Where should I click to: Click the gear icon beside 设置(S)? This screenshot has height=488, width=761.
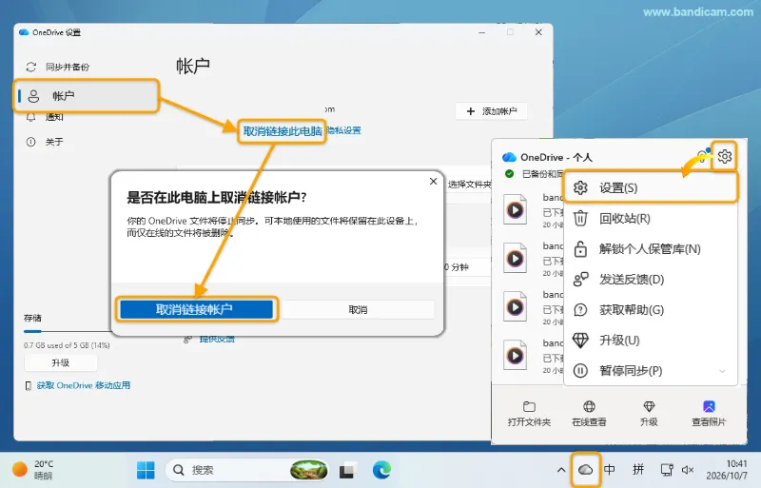580,187
